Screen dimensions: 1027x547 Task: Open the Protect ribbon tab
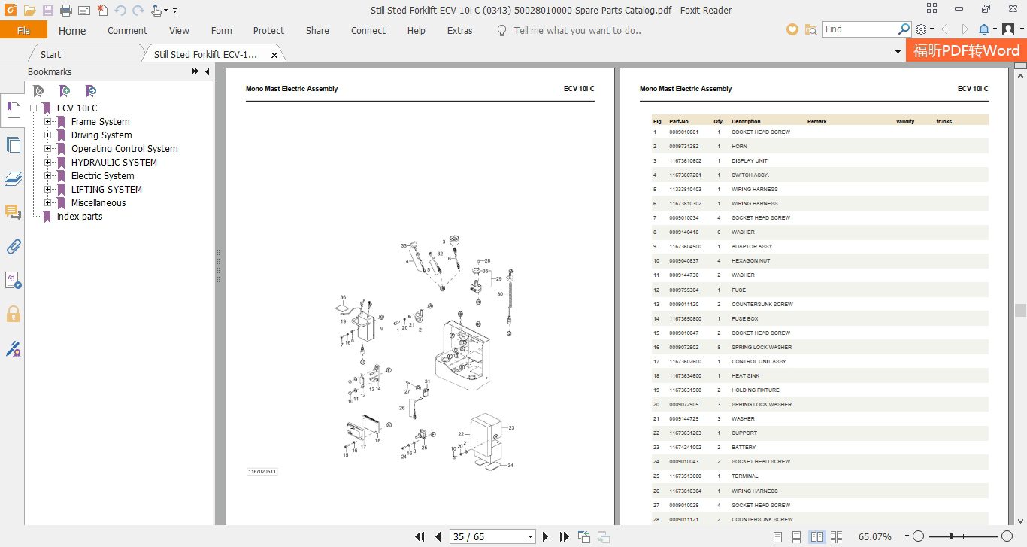coord(268,31)
